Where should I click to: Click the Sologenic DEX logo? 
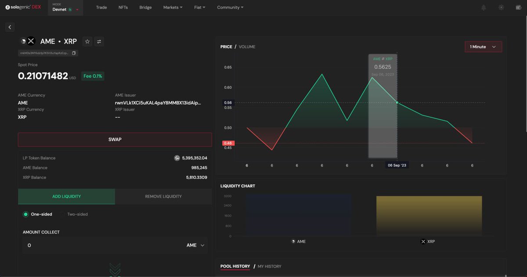coord(23,7)
